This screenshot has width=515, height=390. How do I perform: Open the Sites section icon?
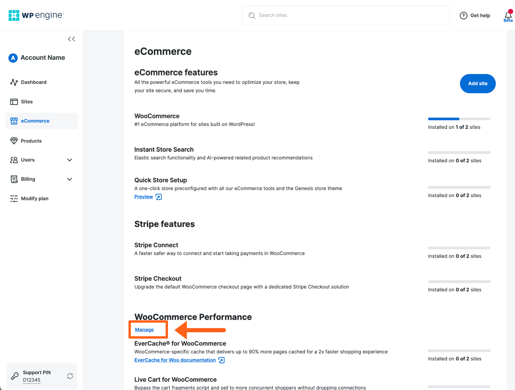click(14, 101)
